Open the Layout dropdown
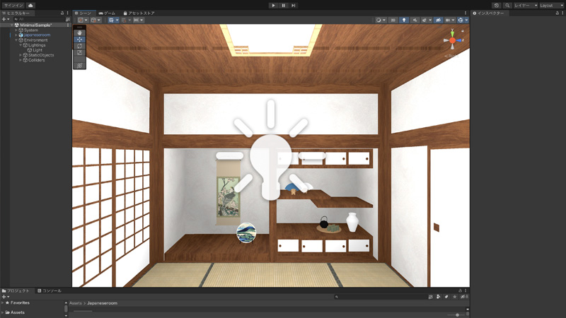 pyautogui.click(x=551, y=6)
